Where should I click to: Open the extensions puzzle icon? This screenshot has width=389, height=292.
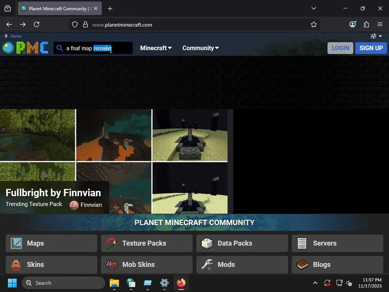pyautogui.click(x=366, y=24)
